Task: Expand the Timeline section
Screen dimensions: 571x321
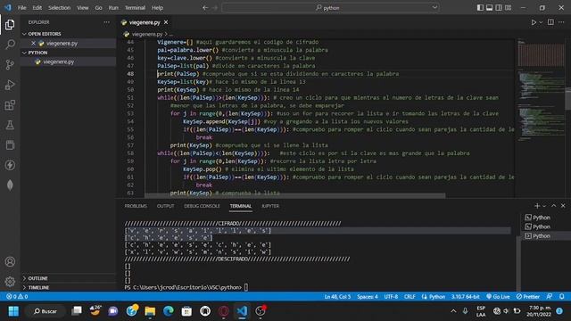Action: [x=38, y=287]
